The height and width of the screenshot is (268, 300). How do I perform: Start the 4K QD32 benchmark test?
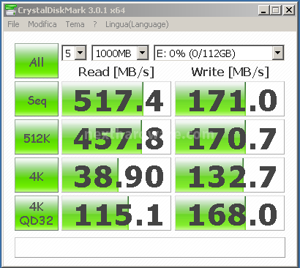(37, 213)
